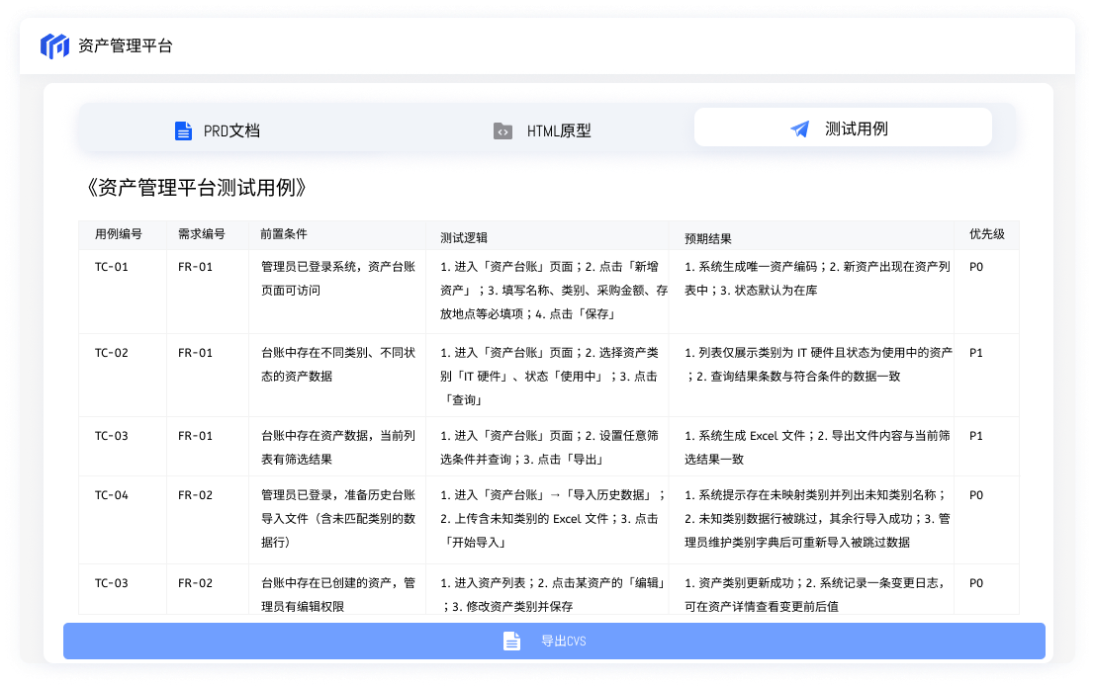The height and width of the screenshot is (687, 1095).
Task: Select the 测试用例 tab
Action: [843, 128]
